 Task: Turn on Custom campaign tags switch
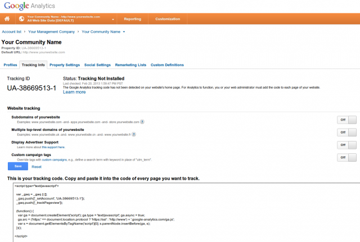pos(346,157)
